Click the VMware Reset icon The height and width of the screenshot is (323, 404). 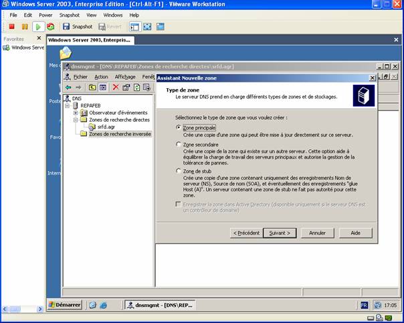51,27
